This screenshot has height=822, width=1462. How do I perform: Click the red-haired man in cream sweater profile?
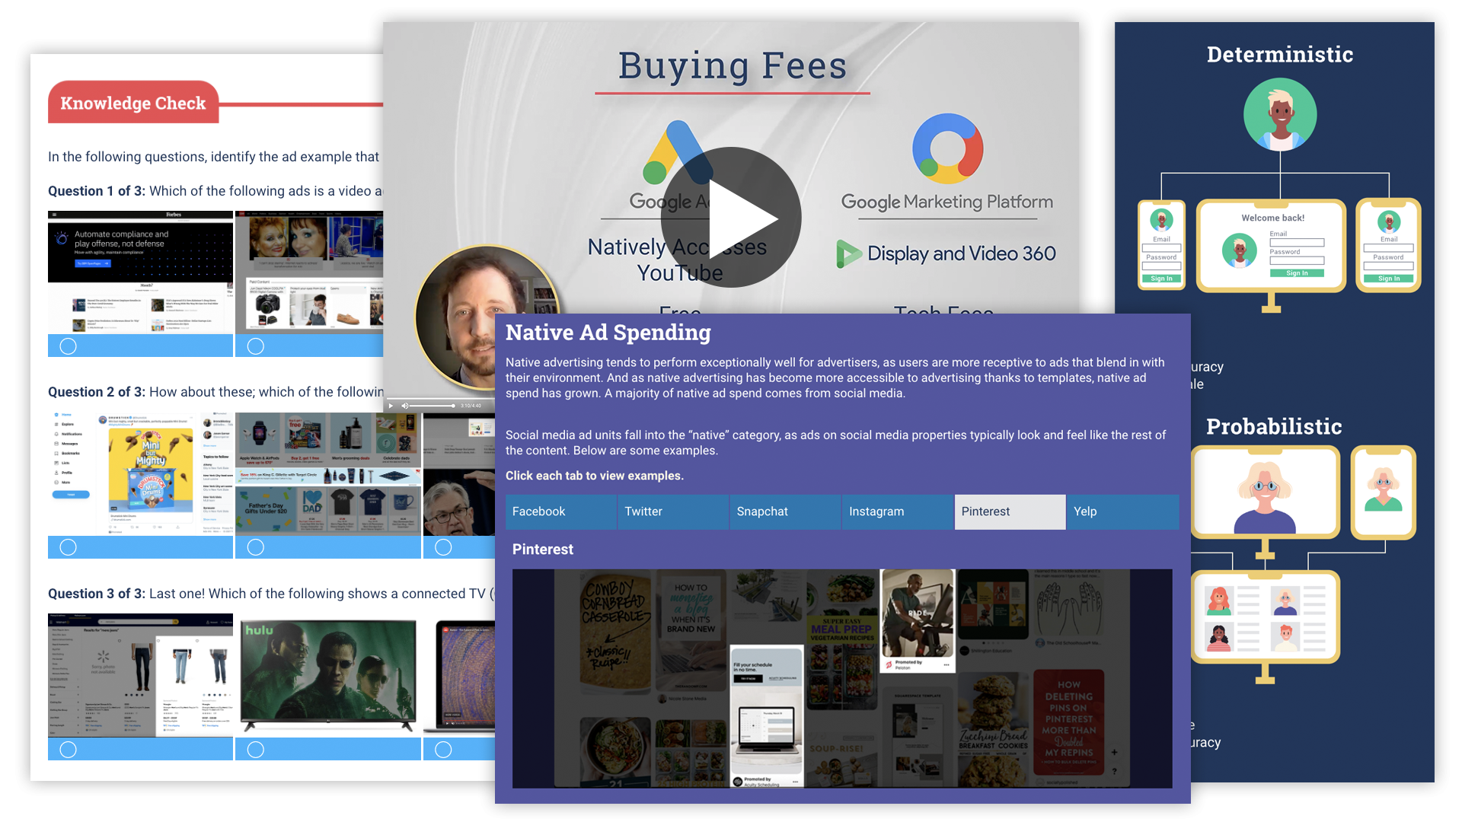[x=1285, y=638]
